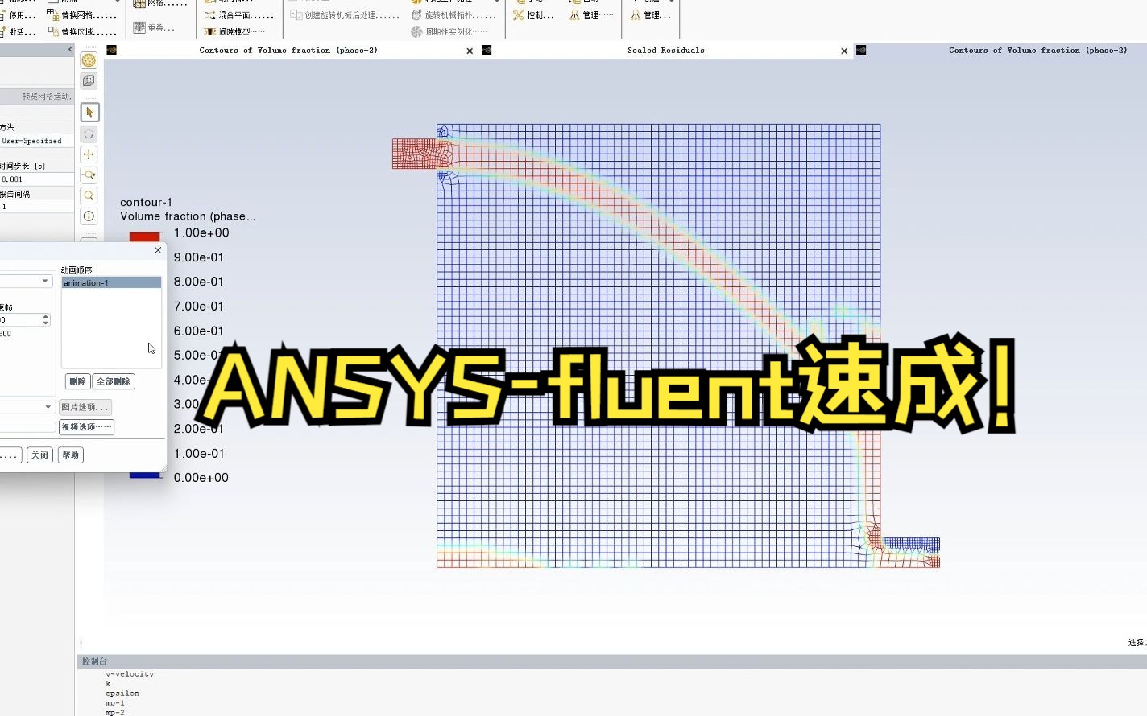The width and height of the screenshot is (1147, 716).
Task: Select the pan/translate view tool
Action: click(x=89, y=154)
